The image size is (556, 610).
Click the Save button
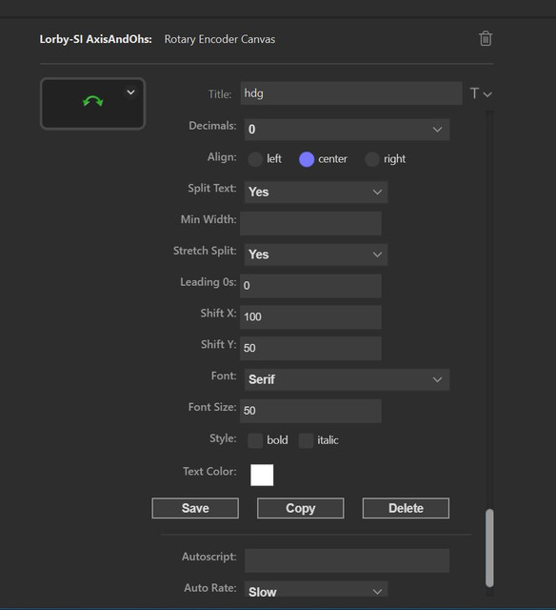[x=195, y=508]
